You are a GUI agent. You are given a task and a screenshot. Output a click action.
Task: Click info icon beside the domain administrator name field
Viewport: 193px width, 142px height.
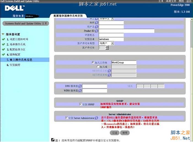(109, 71)
